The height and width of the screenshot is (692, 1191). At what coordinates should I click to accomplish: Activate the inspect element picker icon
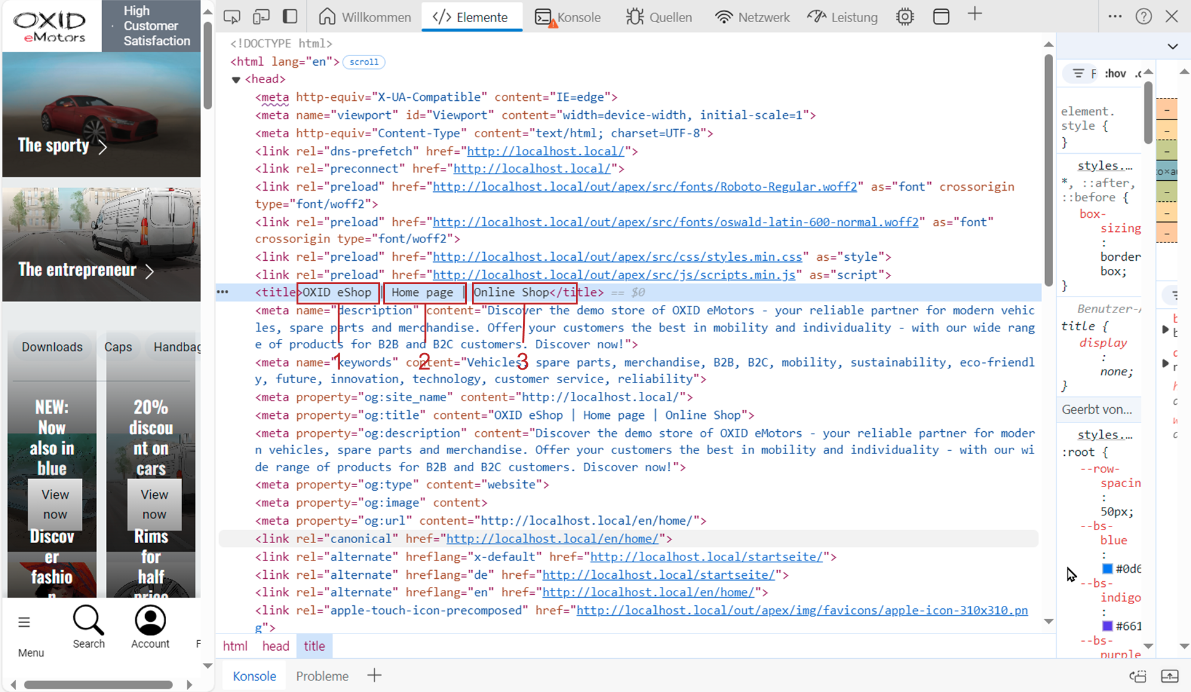coord(232,17)
